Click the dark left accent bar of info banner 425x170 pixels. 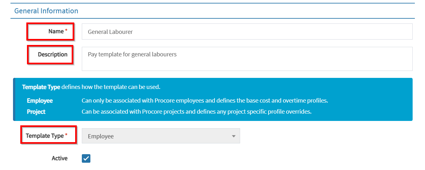coord(14,99)
